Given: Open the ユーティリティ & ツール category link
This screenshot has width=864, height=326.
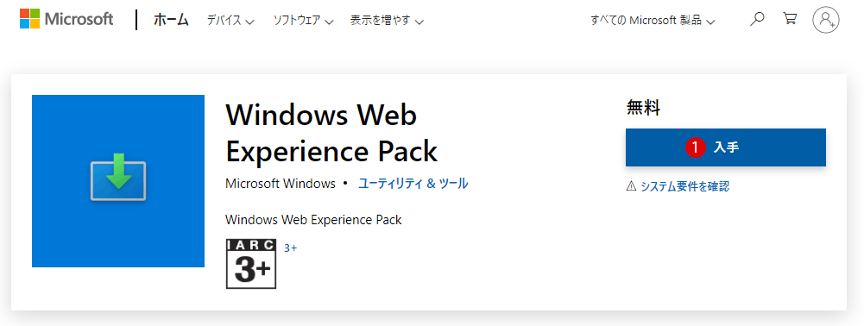Looking at the screenshot, I should [413, 184].
